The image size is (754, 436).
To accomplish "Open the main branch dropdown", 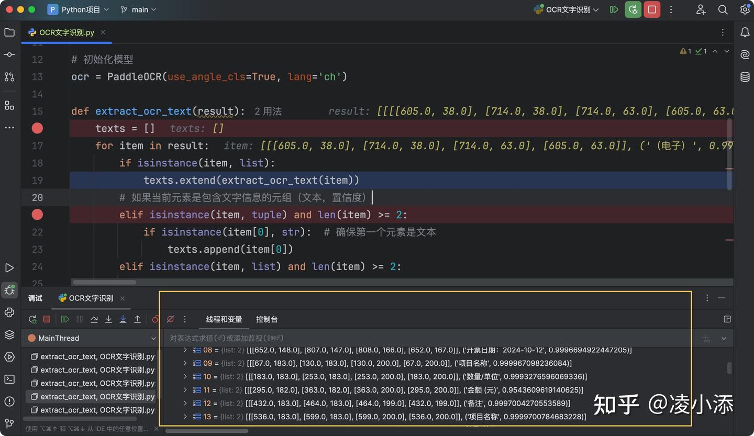I will click(138, 9).
